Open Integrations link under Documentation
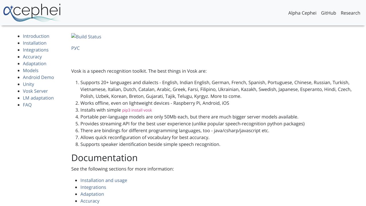The height and width of the screenshot is (206, 366). coord(93,187)
